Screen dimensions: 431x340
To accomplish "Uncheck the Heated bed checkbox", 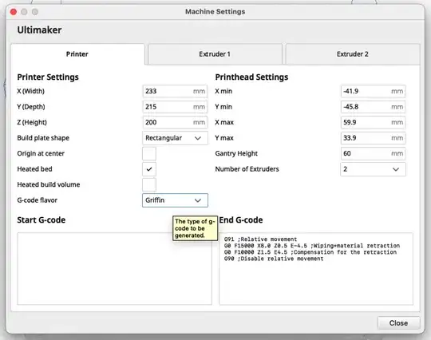I will click(149, 169).
